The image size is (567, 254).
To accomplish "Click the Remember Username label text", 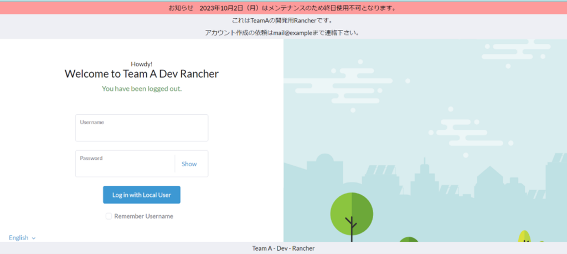I will click(143, 216).
